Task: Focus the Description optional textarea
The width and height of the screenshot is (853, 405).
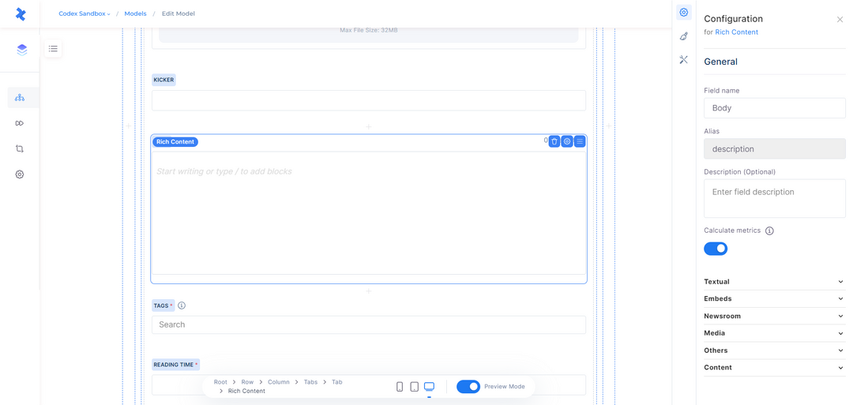Action: click(x=775, y=198)
